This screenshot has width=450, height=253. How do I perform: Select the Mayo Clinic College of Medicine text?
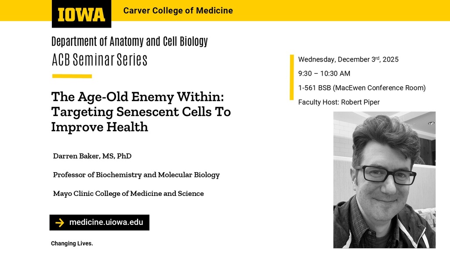coord(128,194)
